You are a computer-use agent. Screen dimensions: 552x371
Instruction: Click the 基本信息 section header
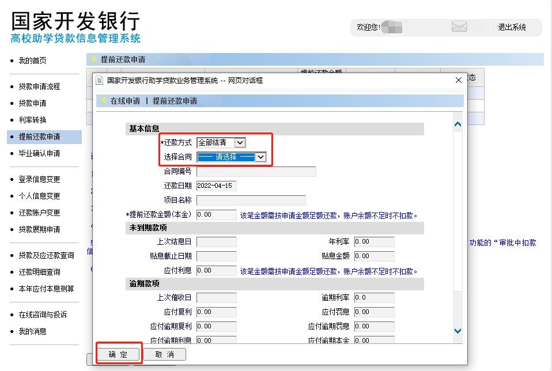(x=275, y=129)
